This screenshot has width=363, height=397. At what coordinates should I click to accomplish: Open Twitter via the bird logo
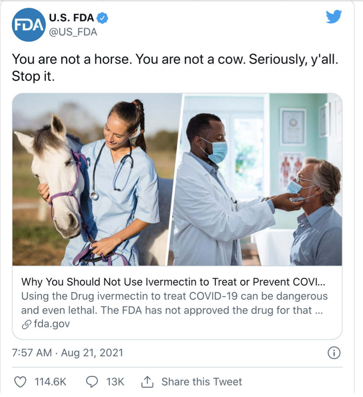[x=334, y=17]
